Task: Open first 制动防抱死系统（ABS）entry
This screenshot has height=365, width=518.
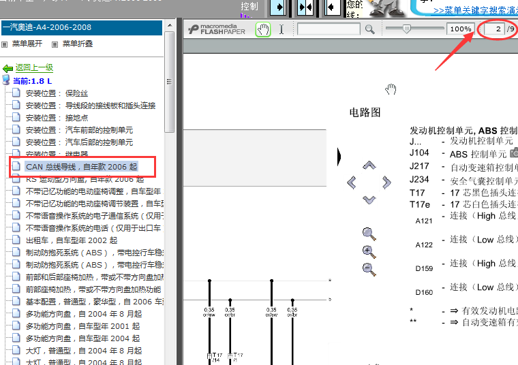Action: click(94, 253)
